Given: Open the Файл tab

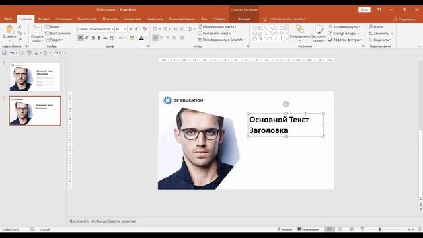Looking at the screenshot, I should 8,19.
